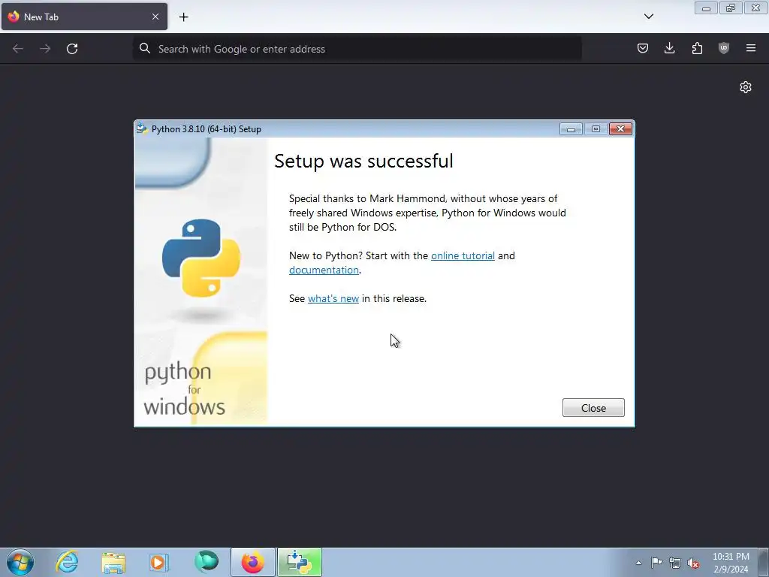
Task: Open the online tutorial link
Action: [x=463, y=255]
